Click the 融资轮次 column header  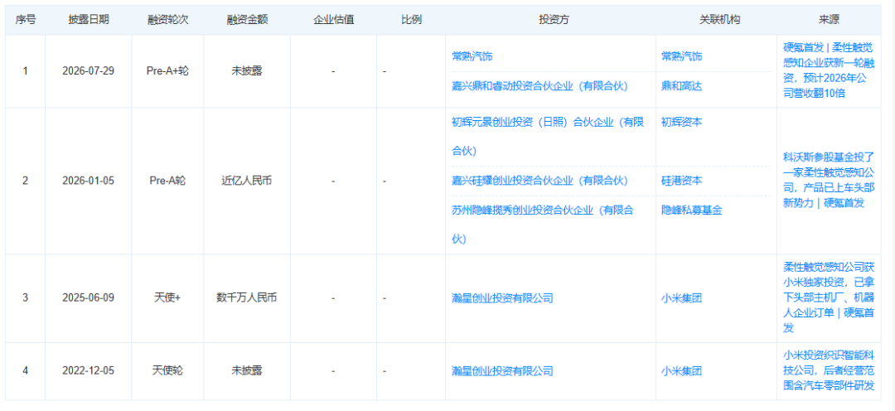point(167,20)
